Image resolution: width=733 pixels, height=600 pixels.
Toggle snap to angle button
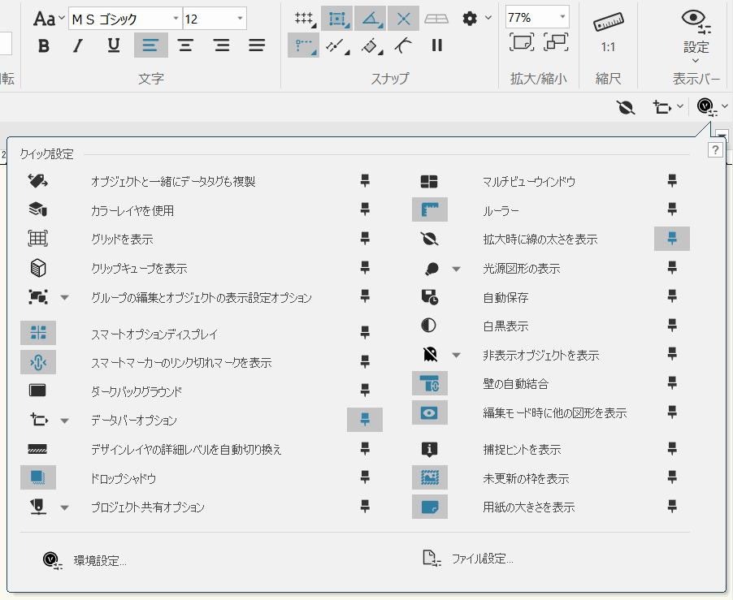tap(371, 19)
